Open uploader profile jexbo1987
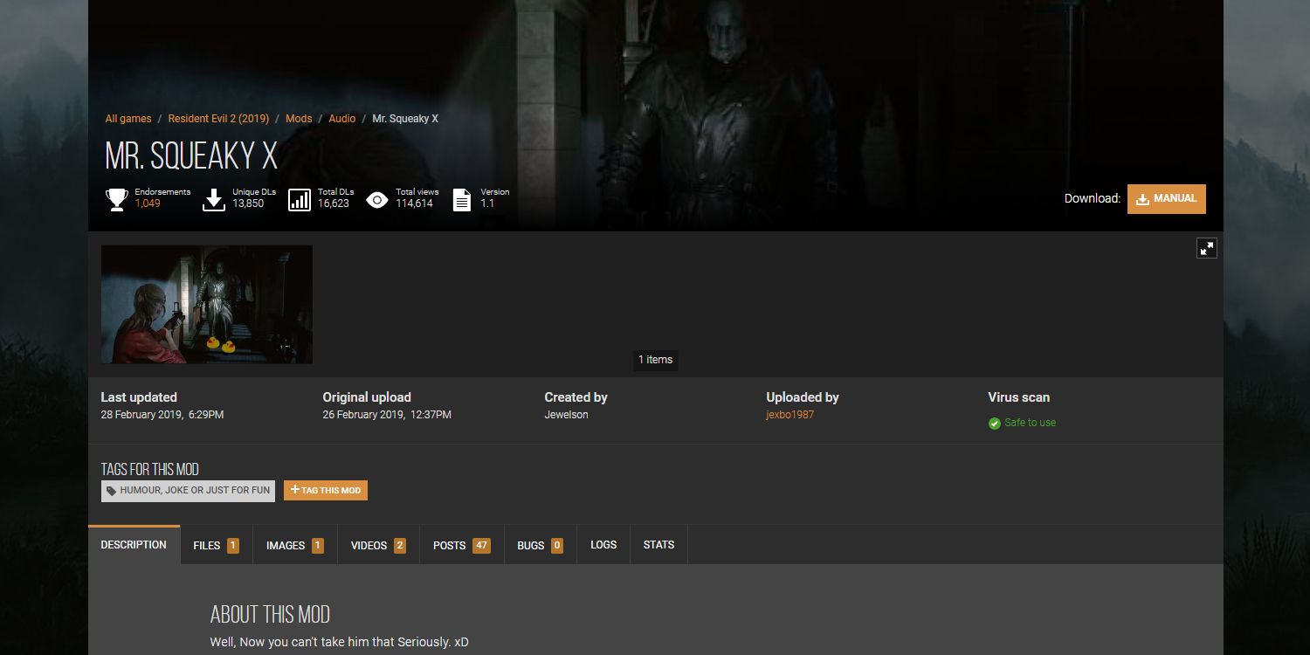Viewport: 1310px width, 655px height. (789, 415)
